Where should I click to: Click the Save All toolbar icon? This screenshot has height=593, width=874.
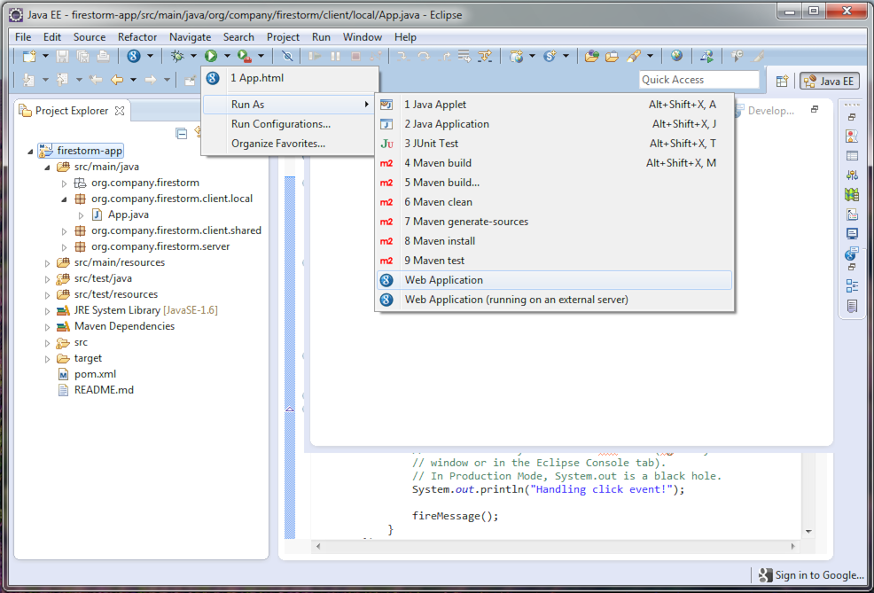(x=83, y=56)
